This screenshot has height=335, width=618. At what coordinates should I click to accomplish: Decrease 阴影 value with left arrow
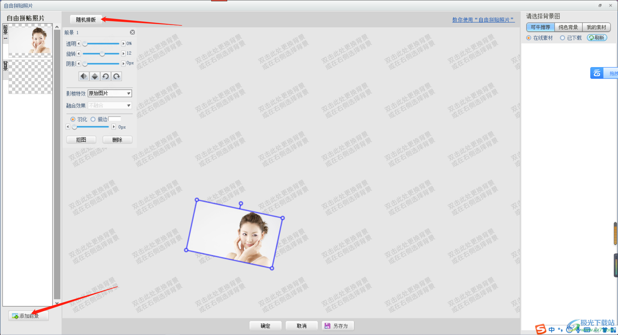click(x=79, y=64)
